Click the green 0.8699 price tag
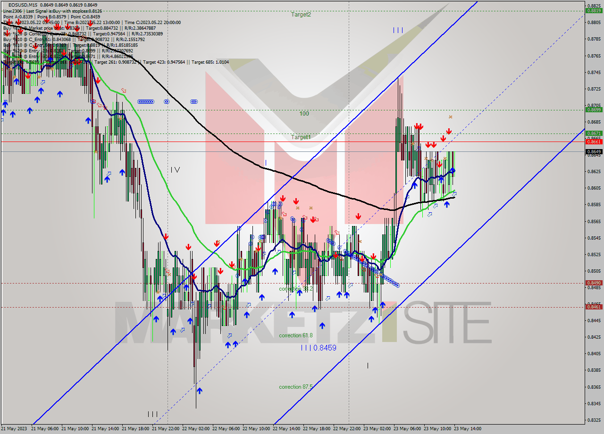Screen dimensions: 604x434 [x=593, y=109]
